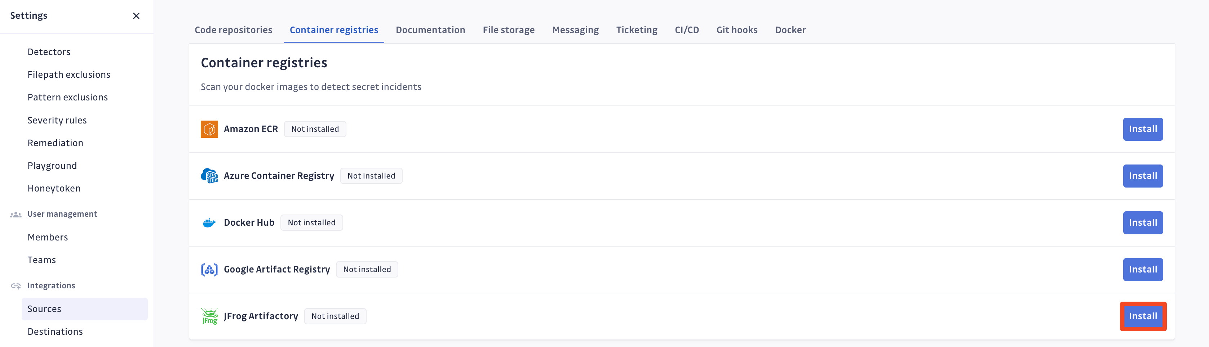Install the Docker Hub integration
Viewport: 1209px width, 347px height.
[1143, 223]
